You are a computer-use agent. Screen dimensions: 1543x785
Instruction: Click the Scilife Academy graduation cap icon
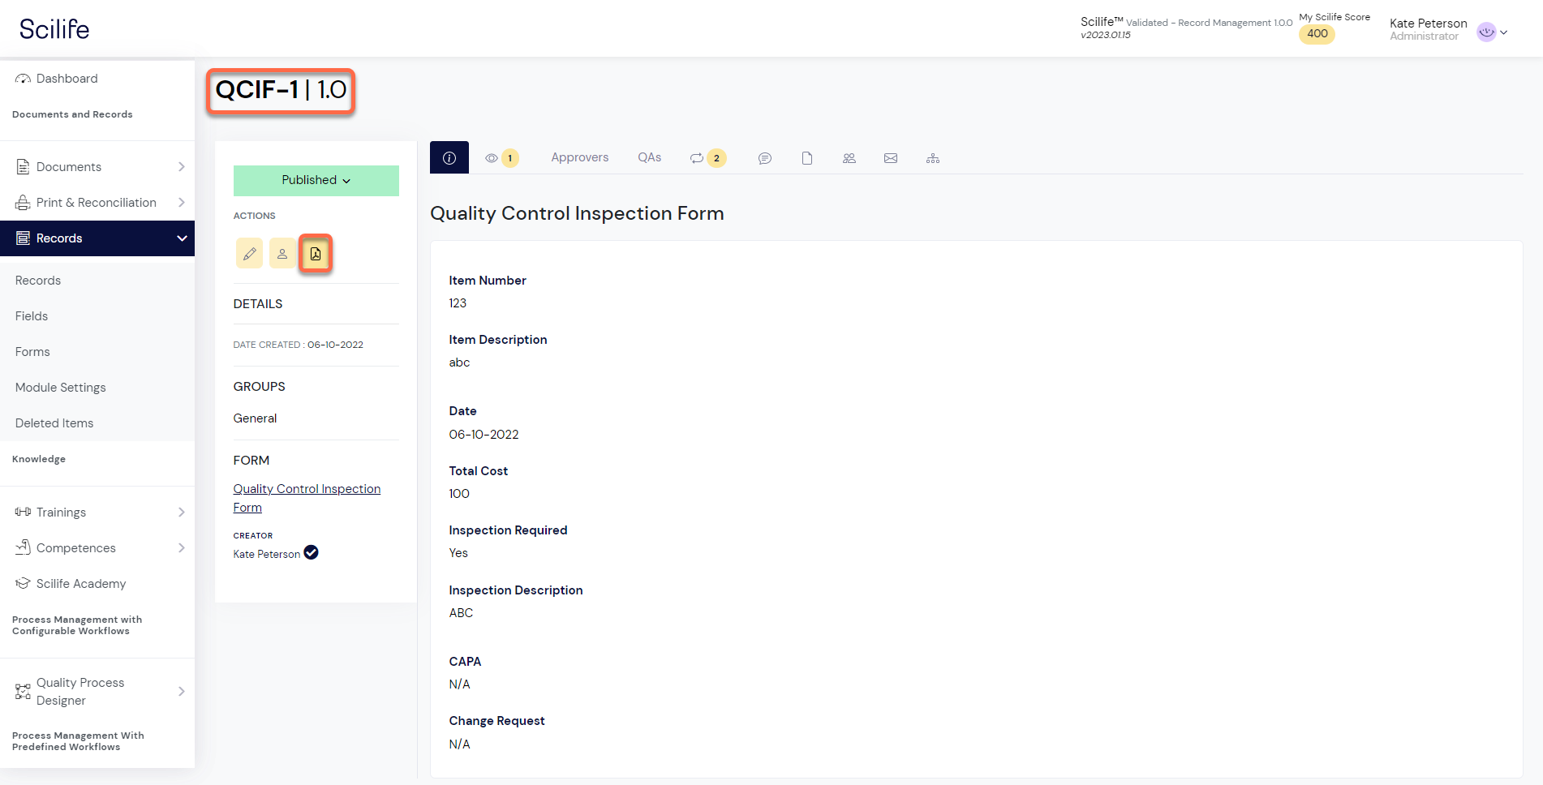pos(23,583)
